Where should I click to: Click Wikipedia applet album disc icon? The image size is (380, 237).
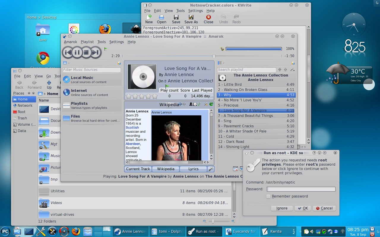point(195,104)
